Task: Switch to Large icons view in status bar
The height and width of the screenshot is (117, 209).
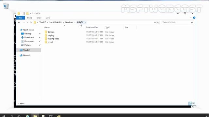Action: point(194,103)
